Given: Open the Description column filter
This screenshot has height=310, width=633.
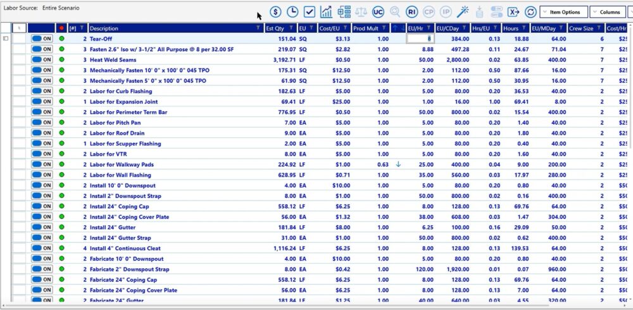Looking at the screenshot, I should coord(257,28).
